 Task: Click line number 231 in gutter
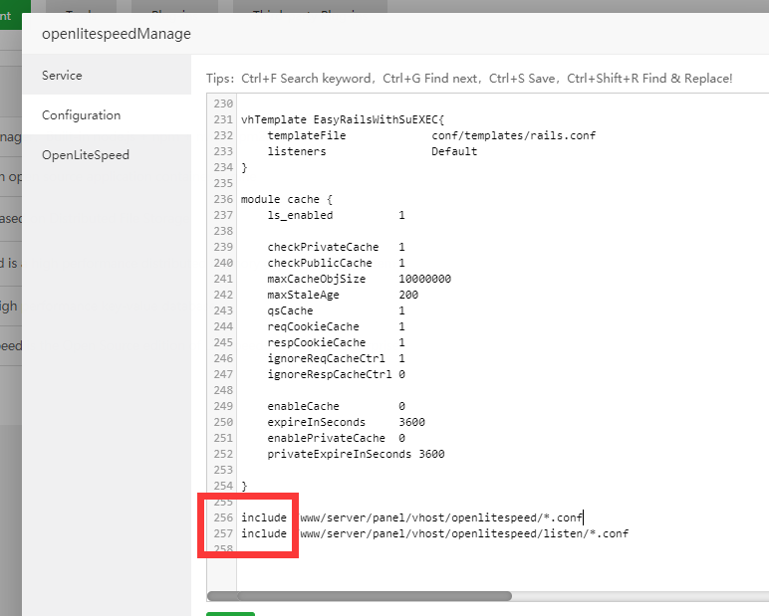(223, 119)
